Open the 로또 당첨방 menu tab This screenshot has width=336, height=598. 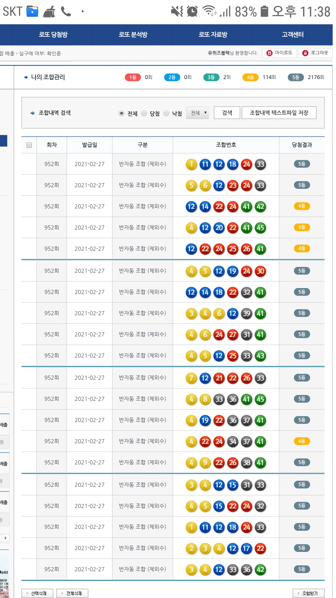(x=53, y=35)
